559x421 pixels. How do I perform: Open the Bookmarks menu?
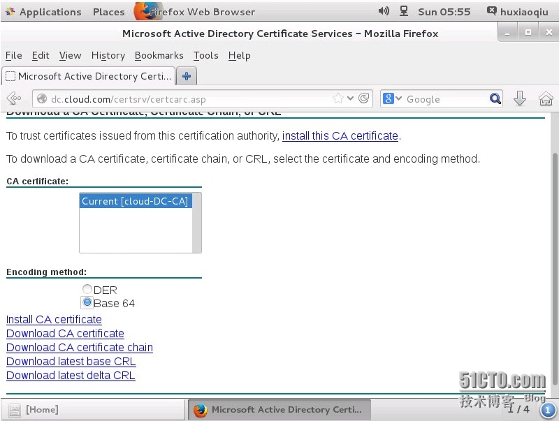(159, 56)
